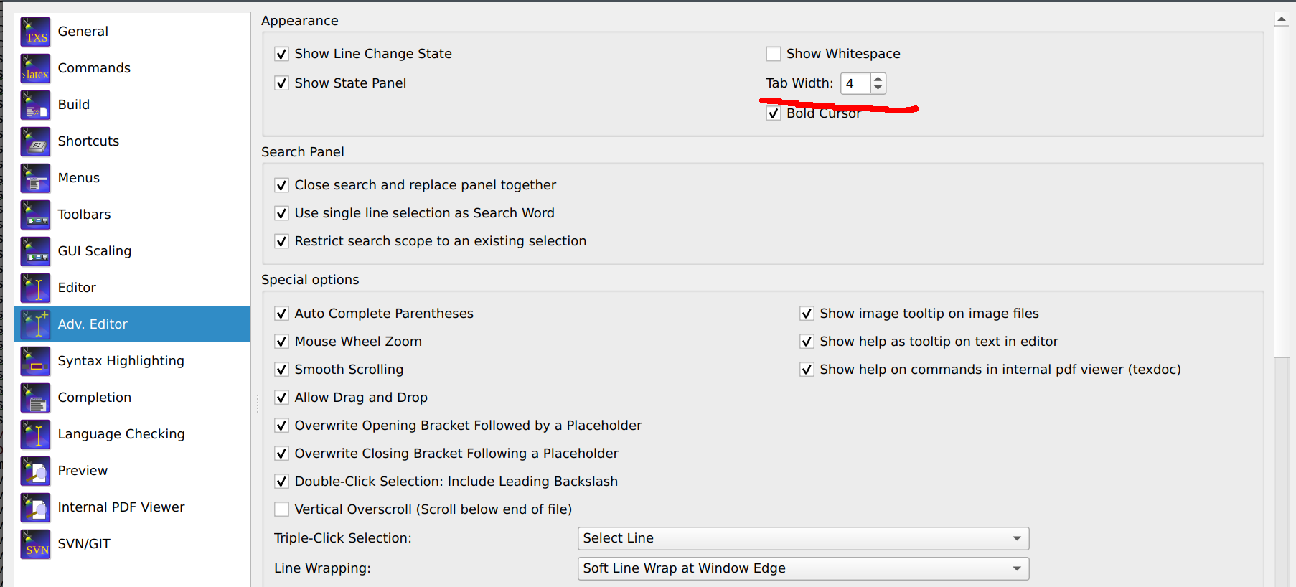1296x587 pixels.
Task: Open GUI Scaling settings
Action: [x=94, y=251]
